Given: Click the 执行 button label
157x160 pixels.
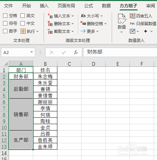Looking at the screenshot, I should (x=31, y=31).
